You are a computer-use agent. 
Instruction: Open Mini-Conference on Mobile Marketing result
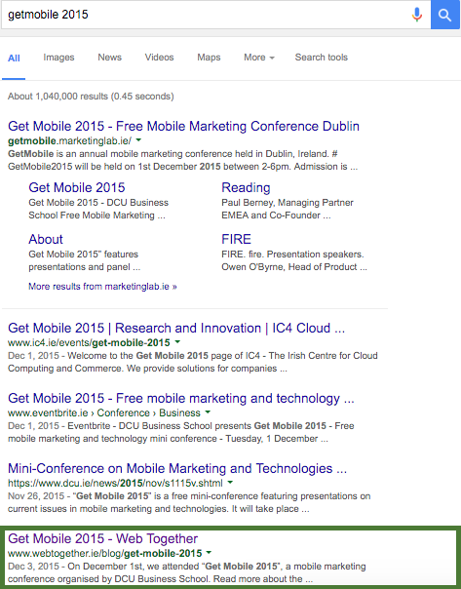coord(177,468)
